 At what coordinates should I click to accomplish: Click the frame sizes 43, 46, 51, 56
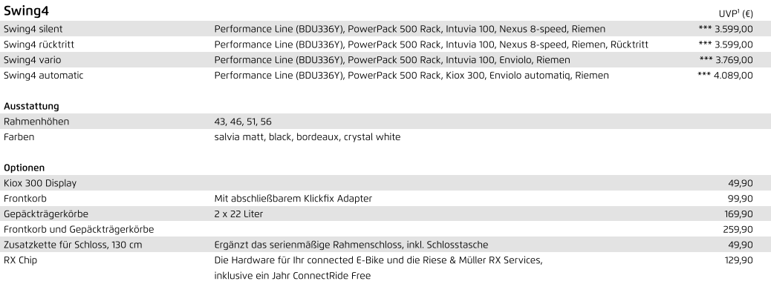[x=243, y=121]
